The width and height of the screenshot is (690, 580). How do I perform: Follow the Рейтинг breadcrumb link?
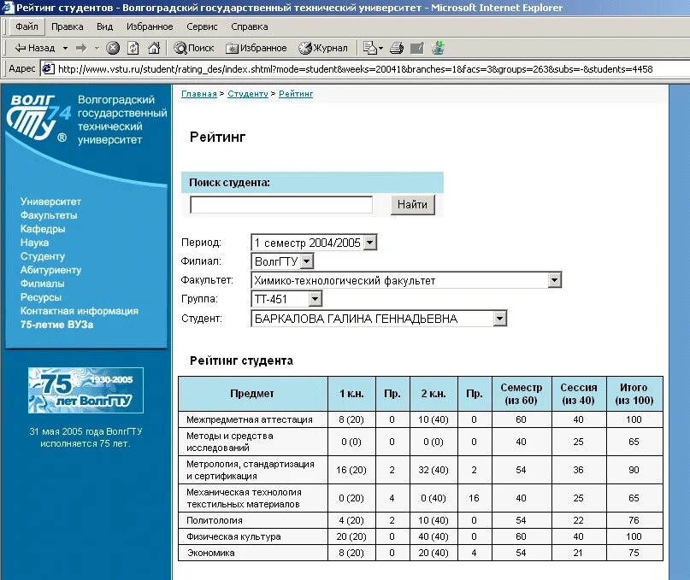[296, 94]
